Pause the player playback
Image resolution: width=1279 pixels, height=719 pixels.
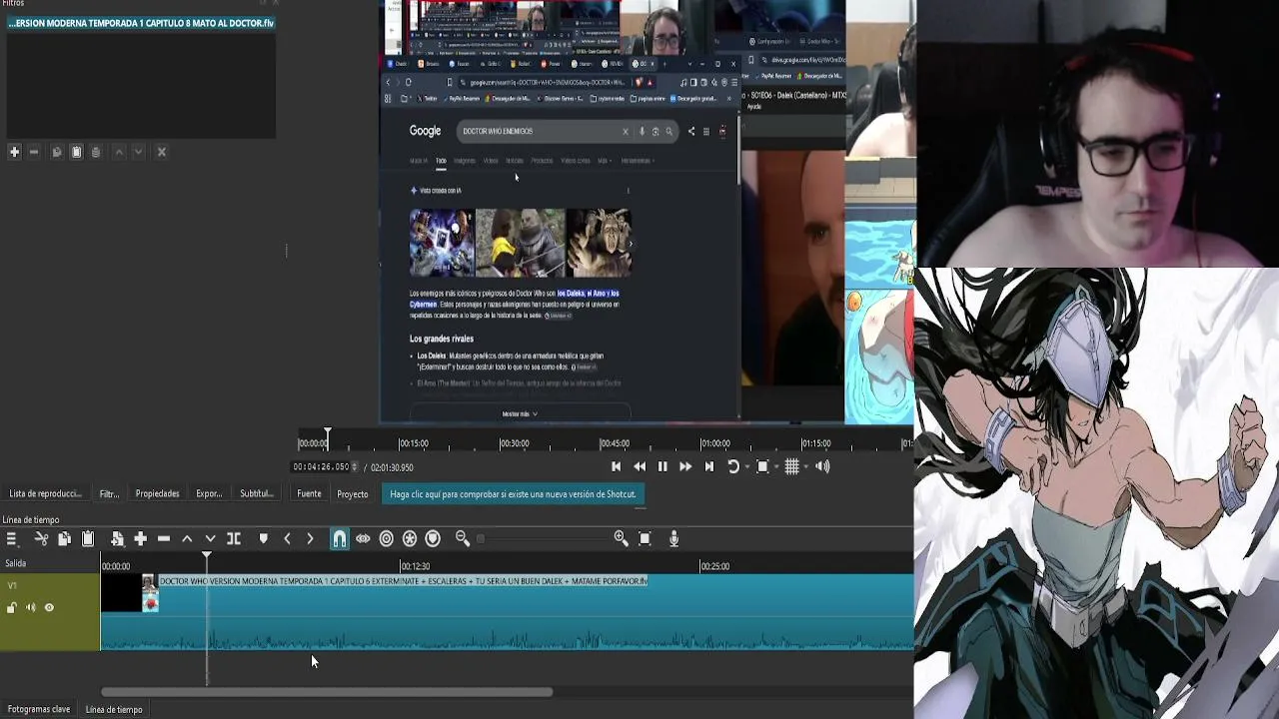coord(662,466)
